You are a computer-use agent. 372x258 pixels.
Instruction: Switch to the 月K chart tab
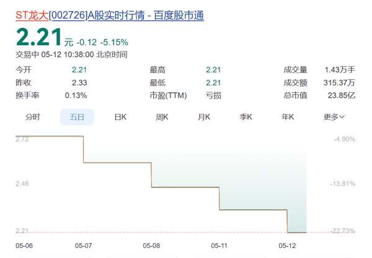pos(204,117)
